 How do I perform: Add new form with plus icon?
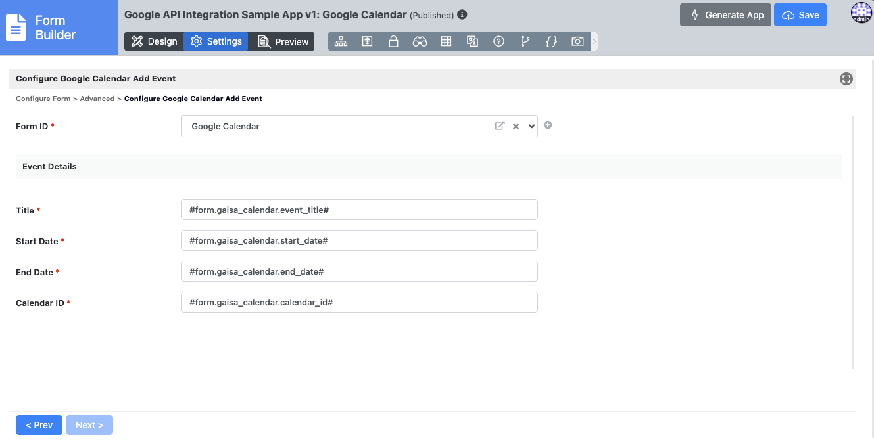click(x=548, y=125)
